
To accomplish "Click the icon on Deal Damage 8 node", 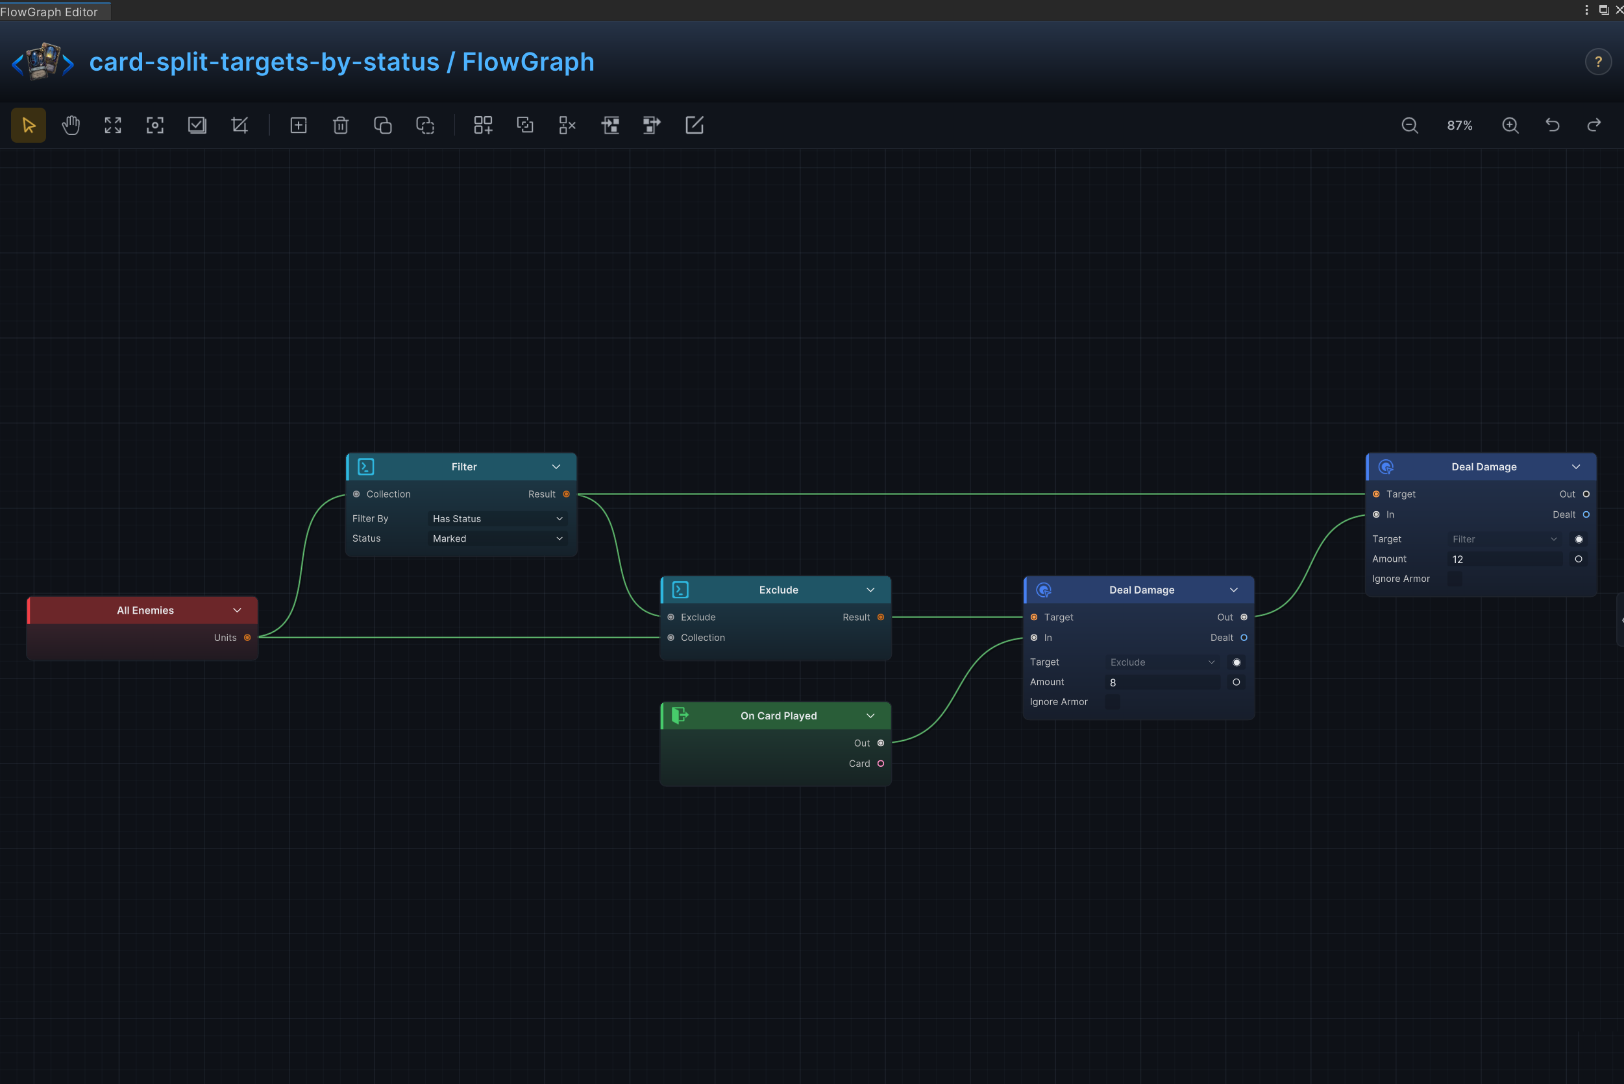I will coord(1044,590).
